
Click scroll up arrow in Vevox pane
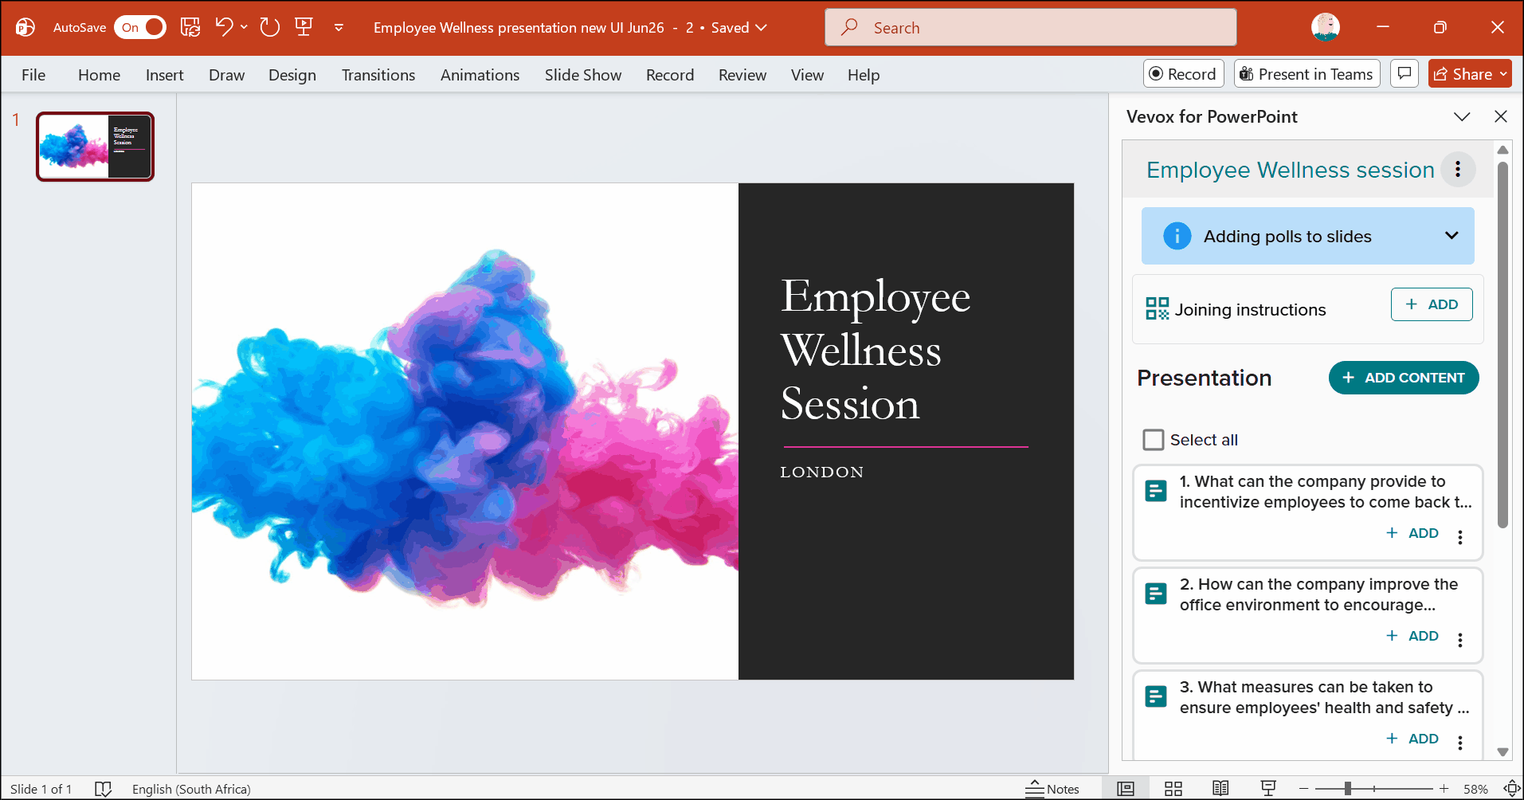pyautogui.click(x=1502, y=150)
